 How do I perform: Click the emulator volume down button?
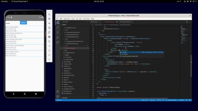49,23
